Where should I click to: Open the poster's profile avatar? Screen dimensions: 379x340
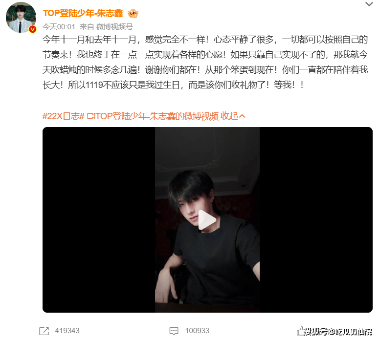(21, 18)
